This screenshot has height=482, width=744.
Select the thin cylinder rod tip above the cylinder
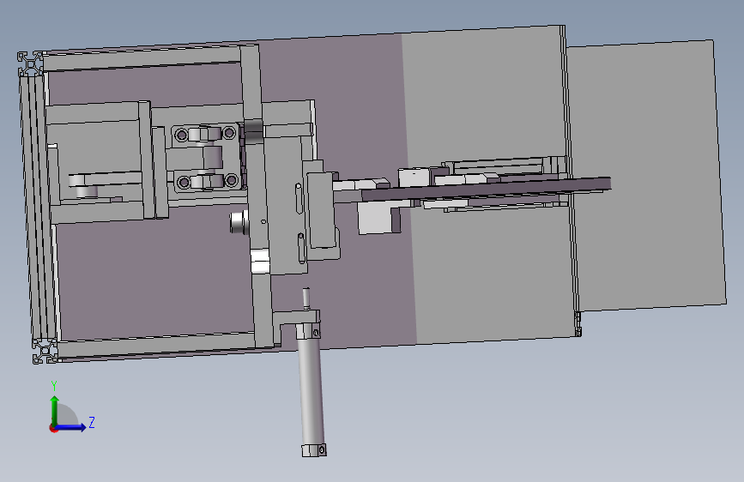[x=306, y=298]
